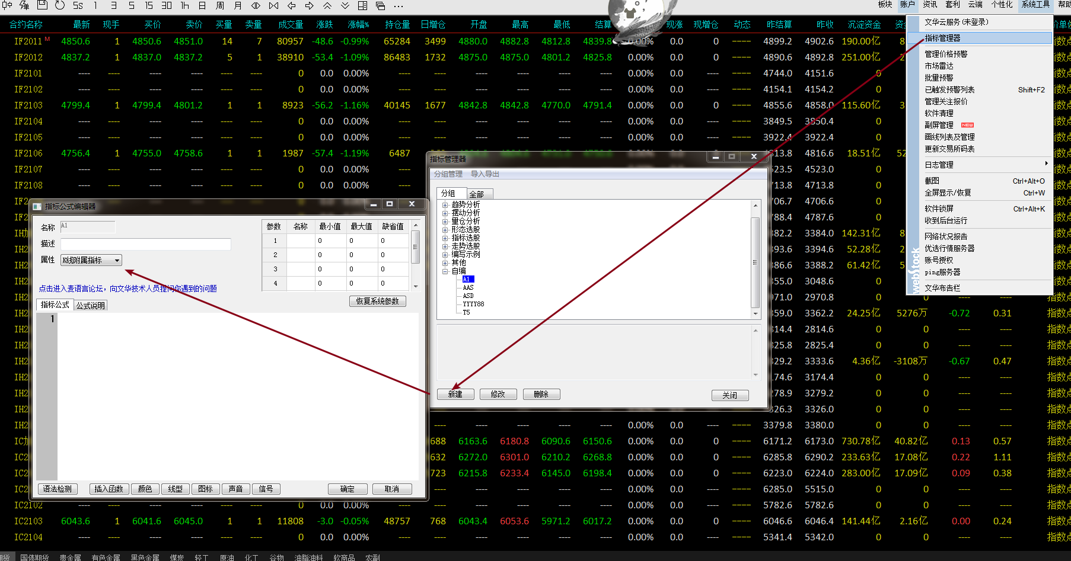
Task: Click the left arrow navigation icon
Action: pos(292,5)
